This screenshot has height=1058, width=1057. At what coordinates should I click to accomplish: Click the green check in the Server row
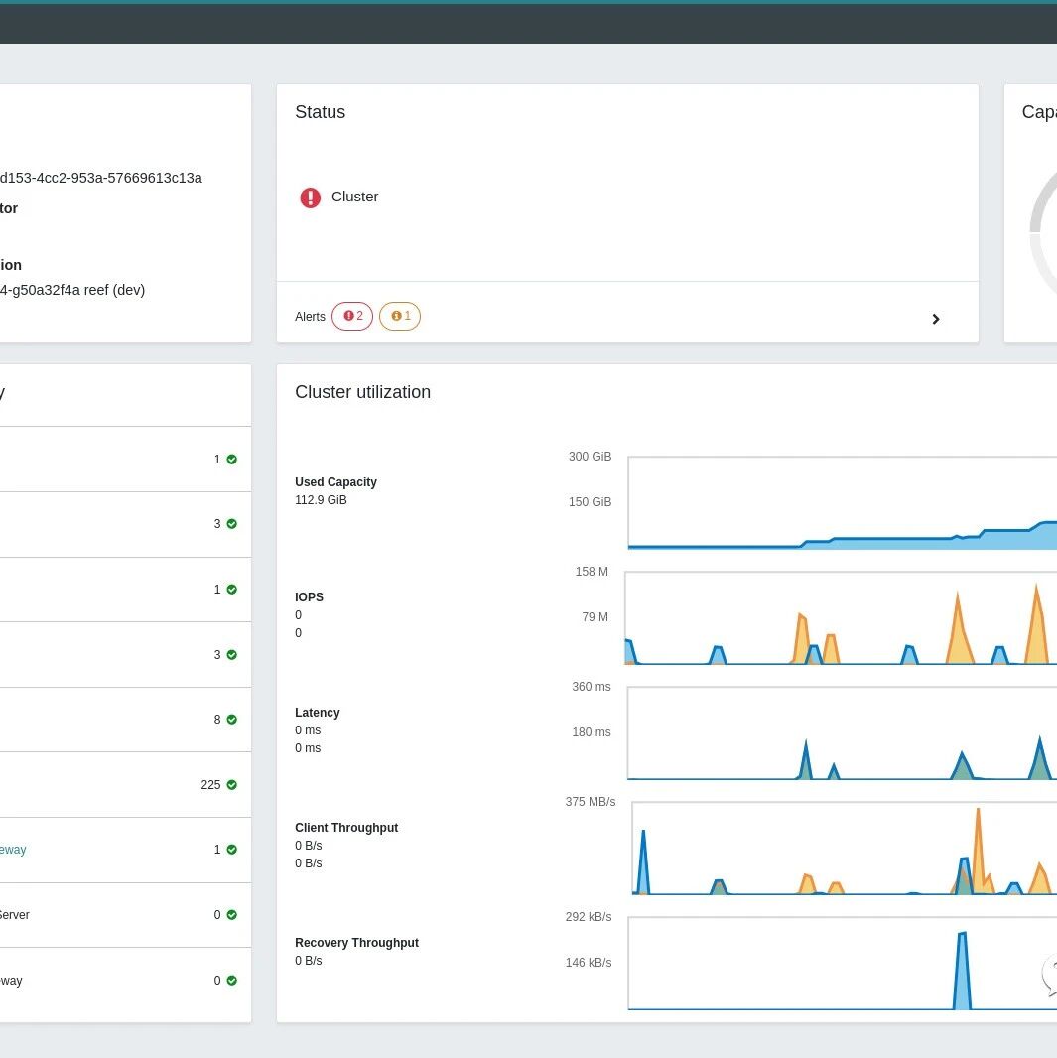[x=232, y=915]
